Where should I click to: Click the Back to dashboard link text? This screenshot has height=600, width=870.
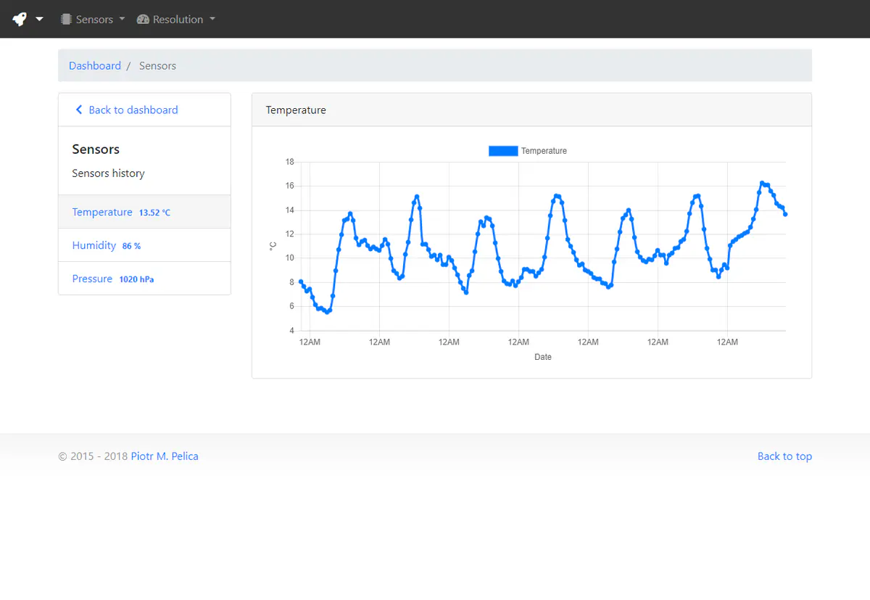133,110
